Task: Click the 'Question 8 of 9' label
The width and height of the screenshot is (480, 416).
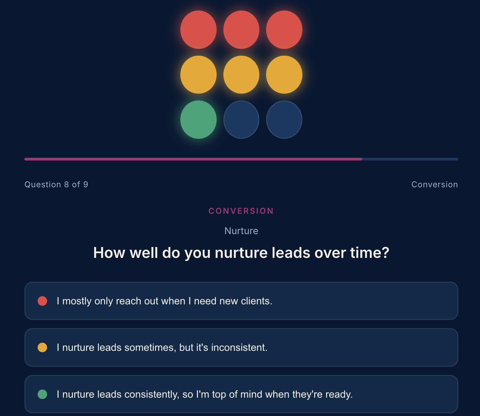Action: point(56,185)
